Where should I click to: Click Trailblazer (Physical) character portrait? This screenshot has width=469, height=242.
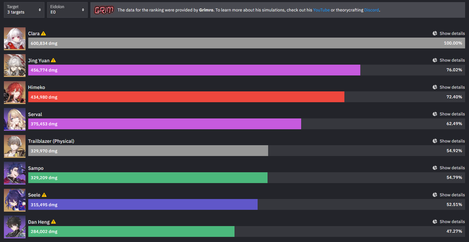(15, 146)
